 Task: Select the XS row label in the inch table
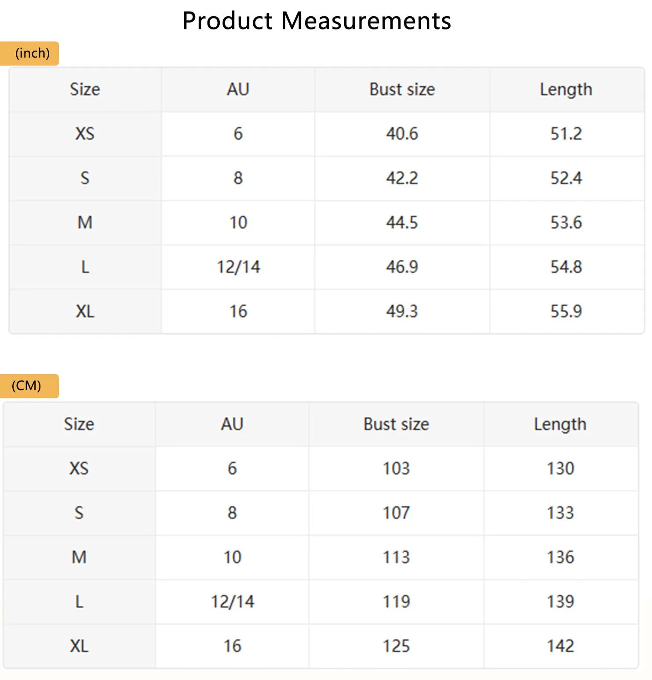click(85, 134)
